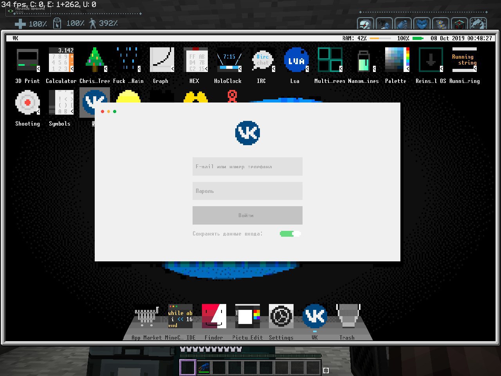This screenshot has height=376, width=501.
Task: Click the VK logo in login window
Action: [x=247, y=133]
